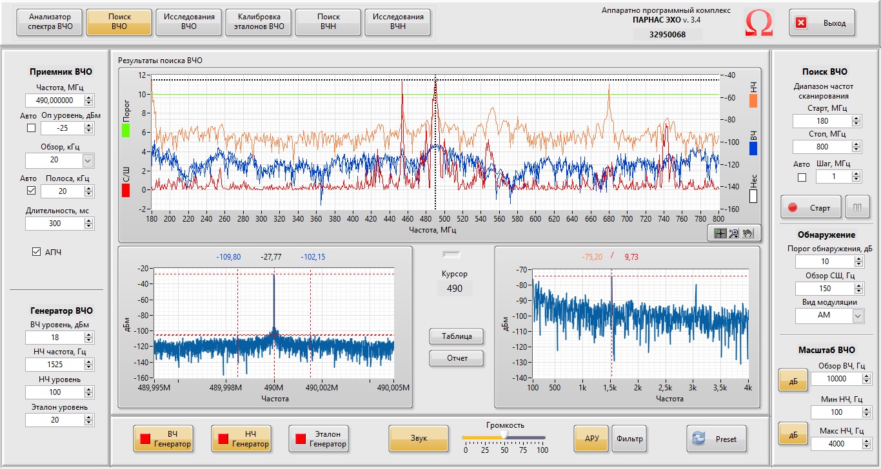
Task: Toggle the Фильтр button
Action: point(629,439)
